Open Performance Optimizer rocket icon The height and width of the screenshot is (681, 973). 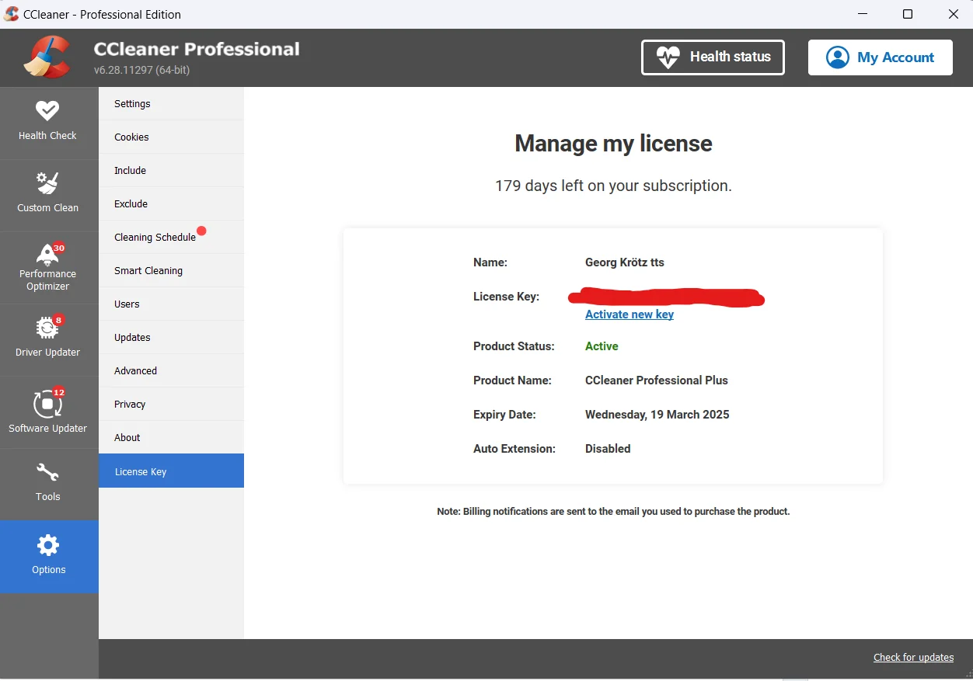click(x=47, y=254)
